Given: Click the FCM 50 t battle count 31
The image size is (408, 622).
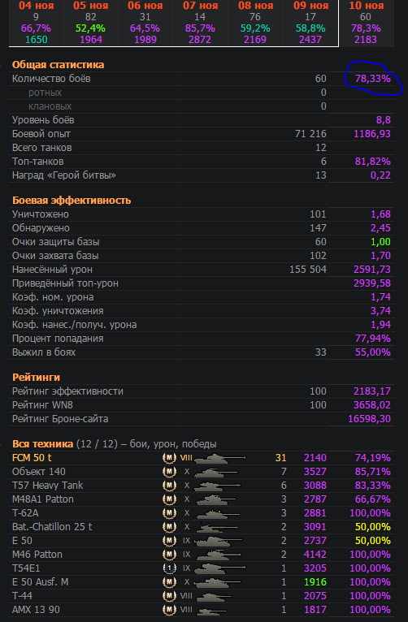Looking at the screenshot, I should (281, 458).
